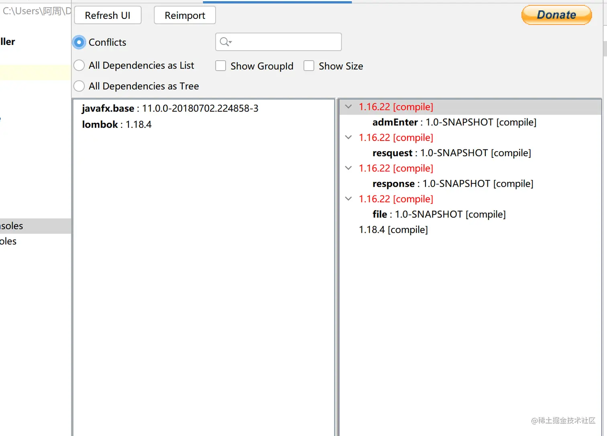Select the highlighted 'soles' item in left sidebar
This screenshot has width=607, height=436.
(x=35, y=226)
